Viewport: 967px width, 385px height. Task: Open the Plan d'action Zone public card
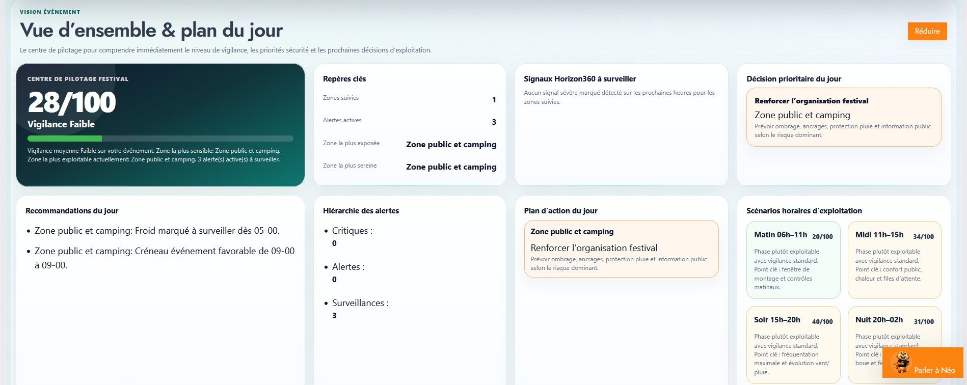[621, 249]
